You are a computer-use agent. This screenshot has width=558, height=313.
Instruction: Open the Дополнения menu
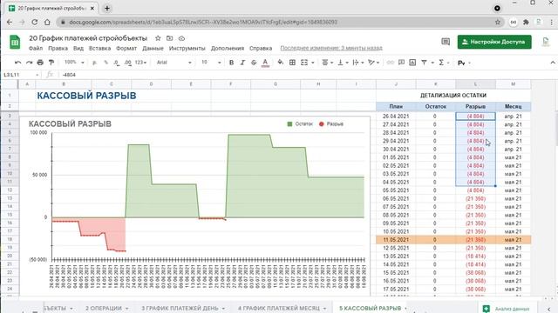pyautogui.click(x=228, y=49)
